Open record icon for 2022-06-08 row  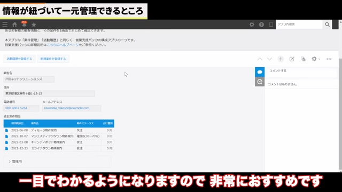tap(6, 130)
